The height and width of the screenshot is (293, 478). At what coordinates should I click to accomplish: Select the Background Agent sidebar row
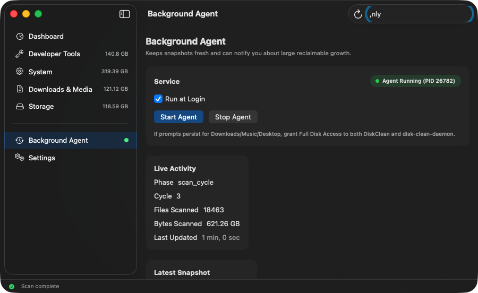71,140
